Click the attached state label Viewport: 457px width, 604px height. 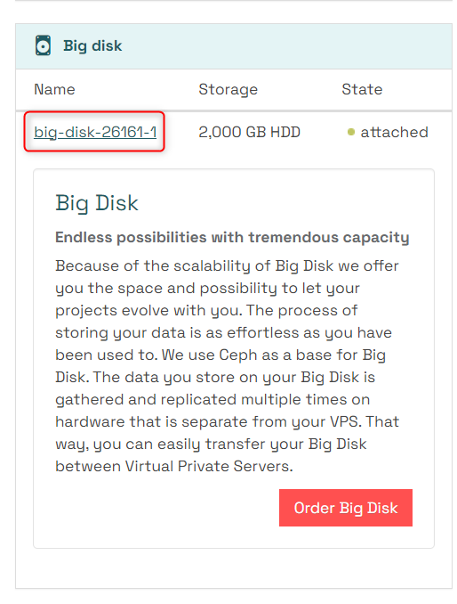point(394,132)
